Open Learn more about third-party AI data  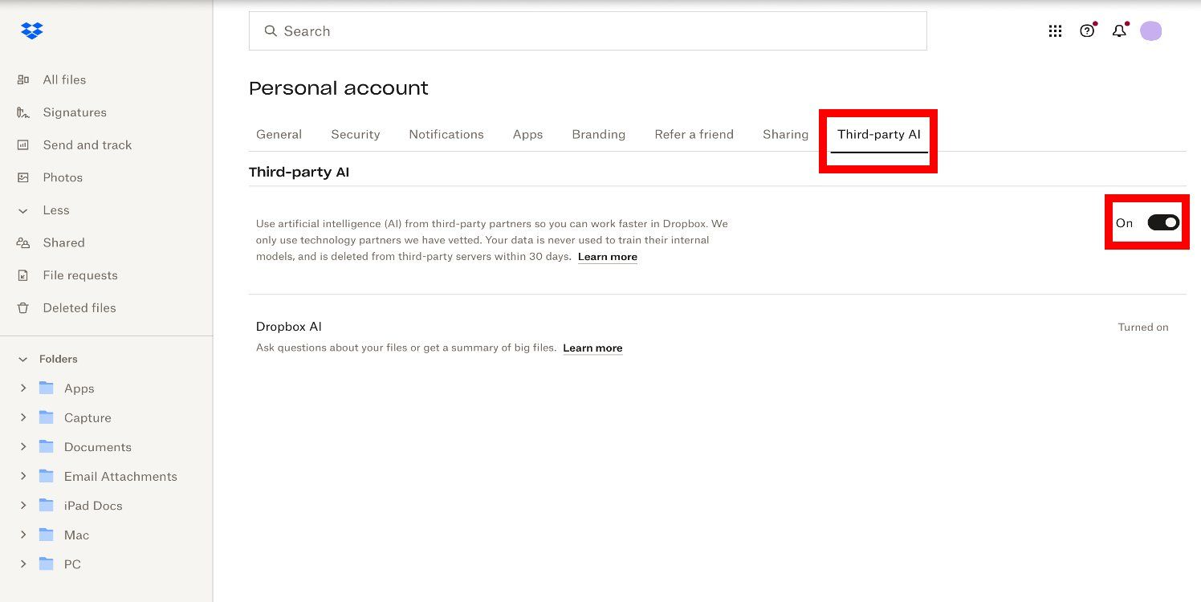tap(608, 257)
